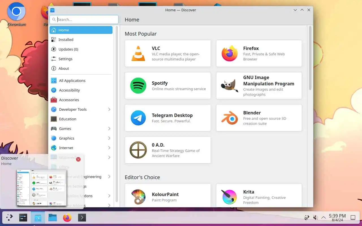
Task: Click the Education chalkboard icon
Action: pos(54,119)
